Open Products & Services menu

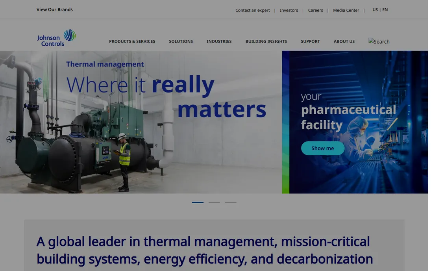pos(132,41)
